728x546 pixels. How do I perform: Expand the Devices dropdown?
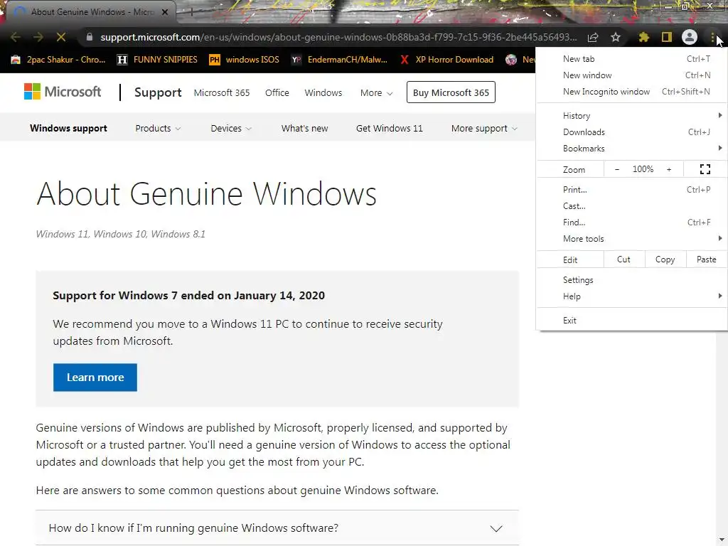[x=231, y=128]
